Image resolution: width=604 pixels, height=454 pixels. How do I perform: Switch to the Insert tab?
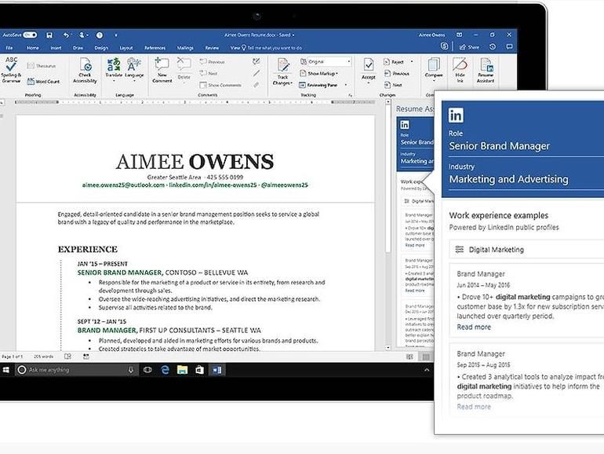click(56, 48)
